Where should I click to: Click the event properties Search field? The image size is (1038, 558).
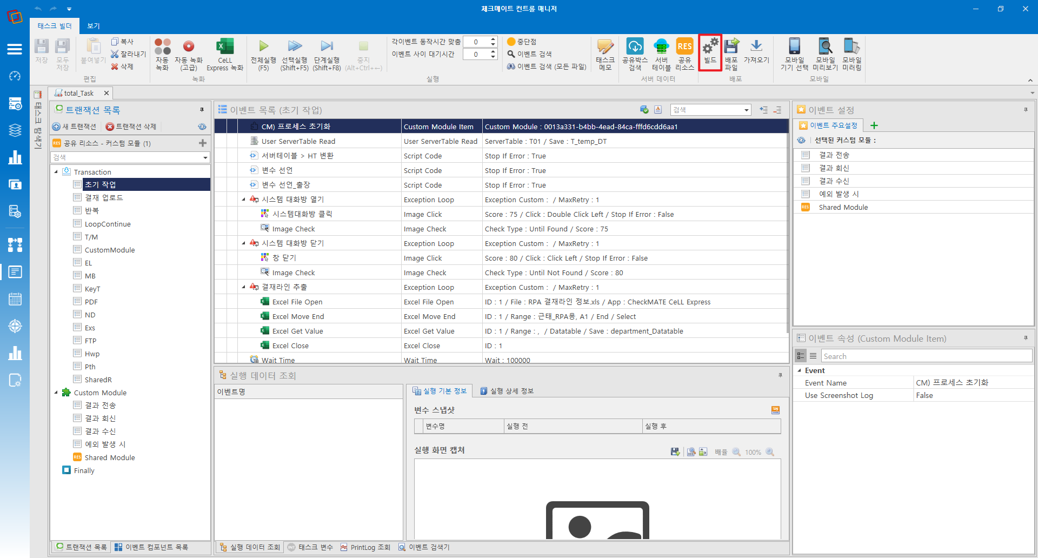927,356
